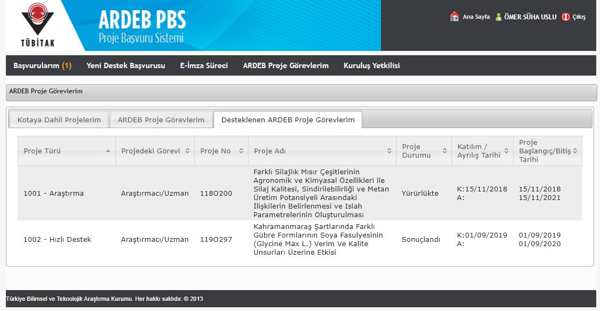Viewport: 600px width, 311px height.
Task: Open ÖMER SÜHA USLU user profile link
Action: tap(530, 17)
